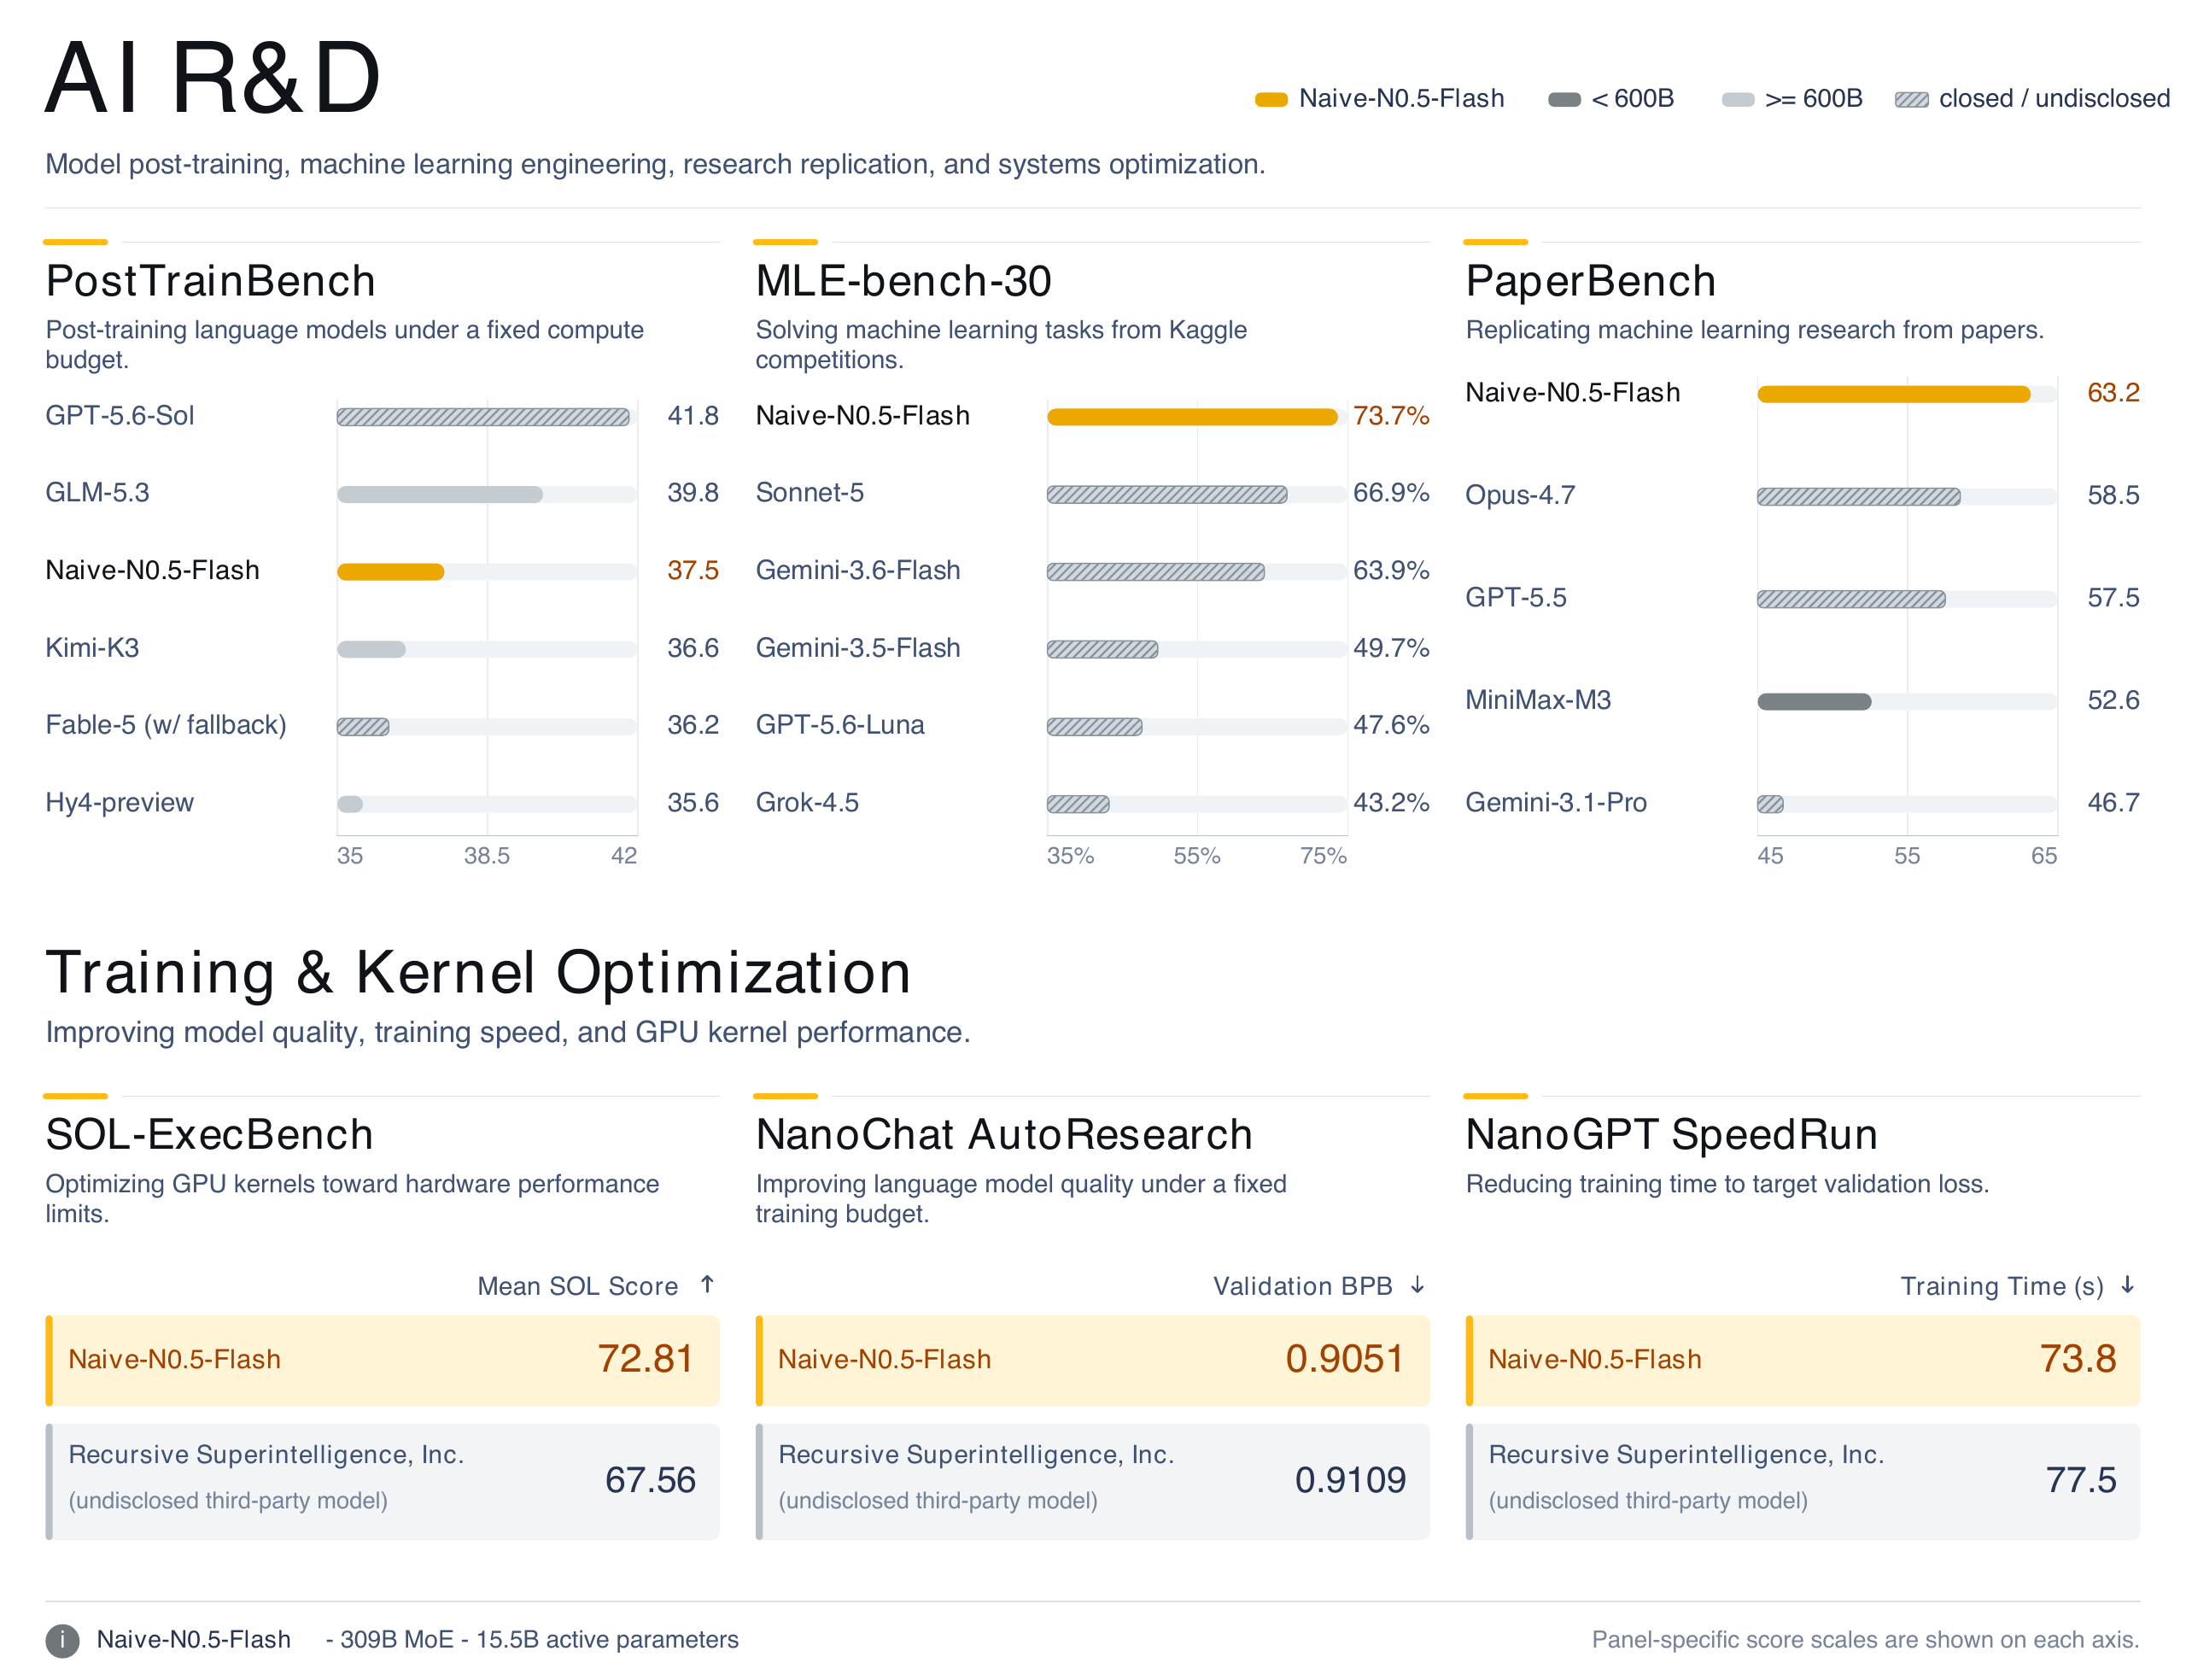Click the Recursive Superintelligence 77.5 card

[x=1803, y=1481]
